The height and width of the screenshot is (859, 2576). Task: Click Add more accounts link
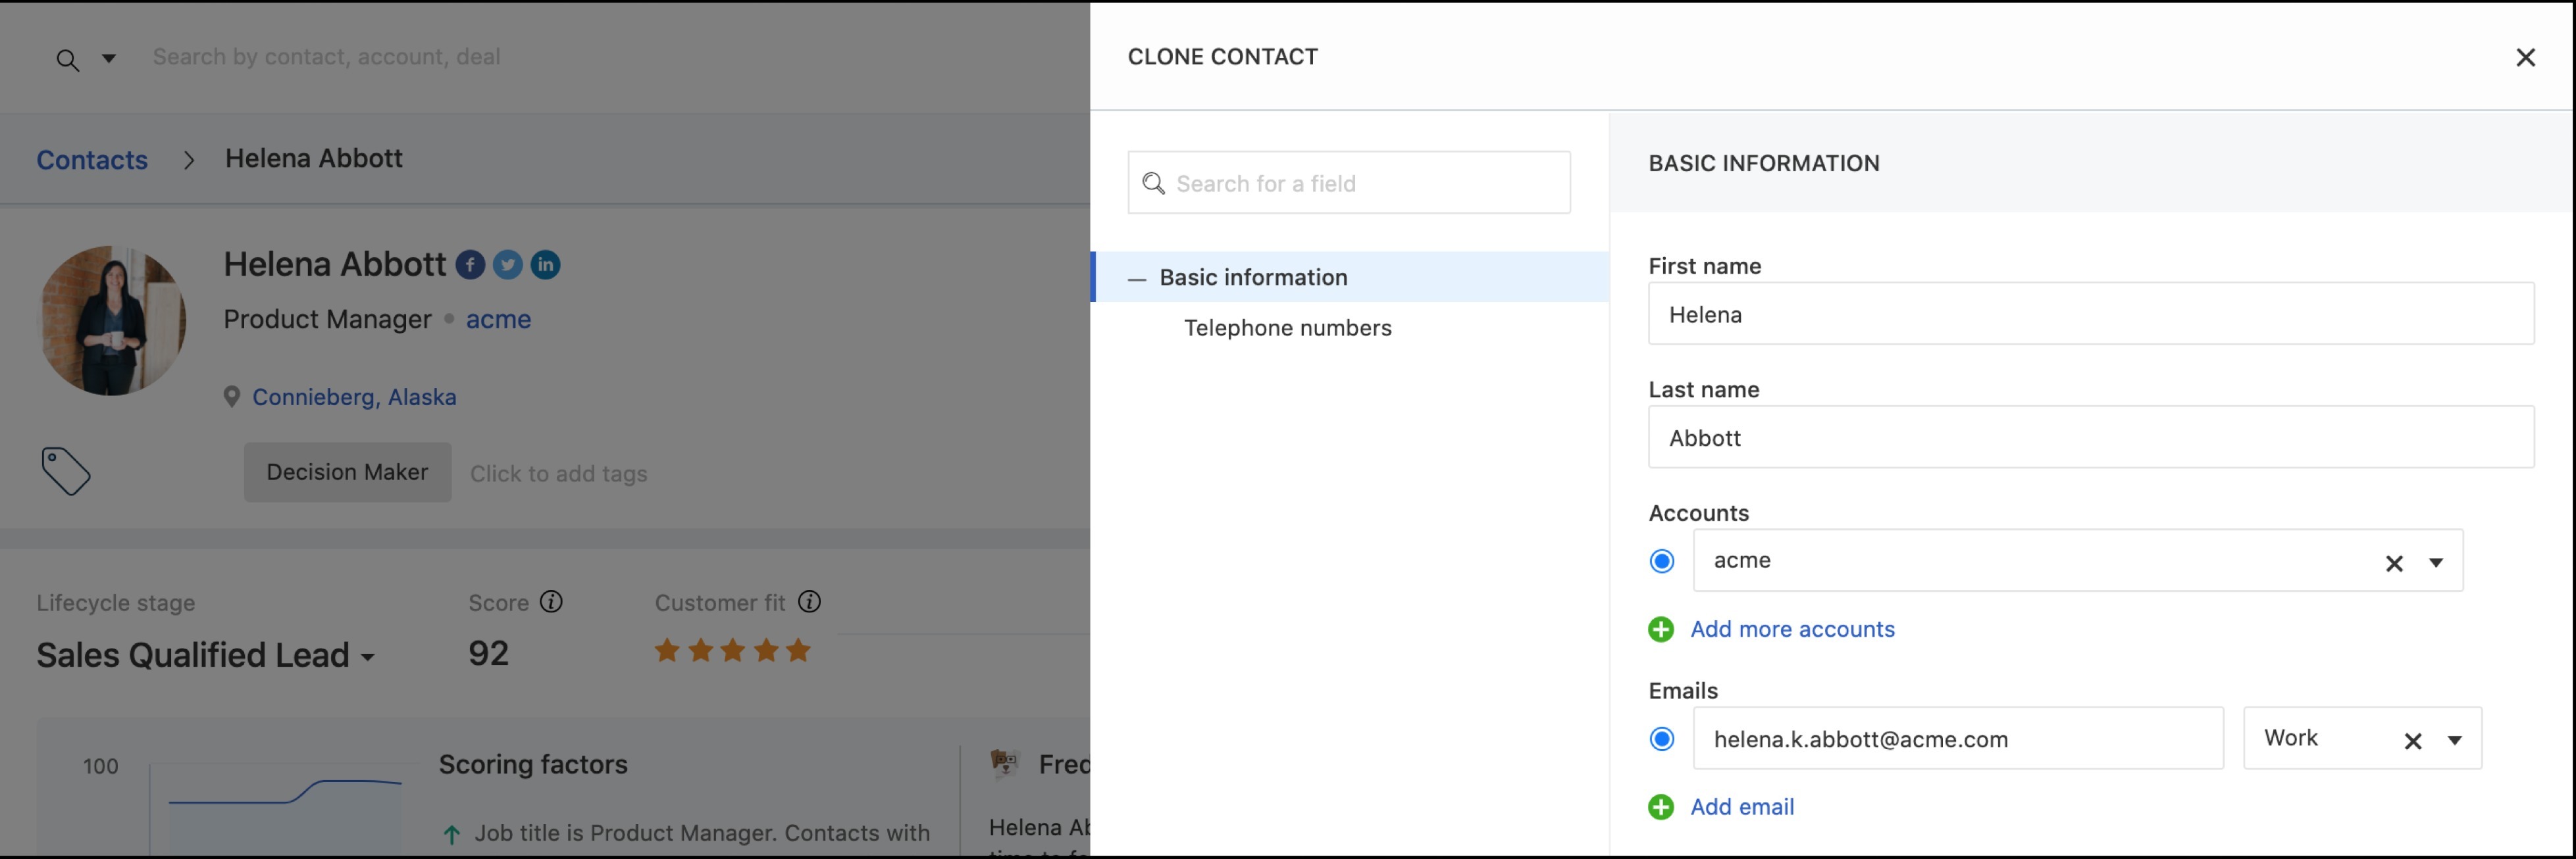coord(1792,629)
